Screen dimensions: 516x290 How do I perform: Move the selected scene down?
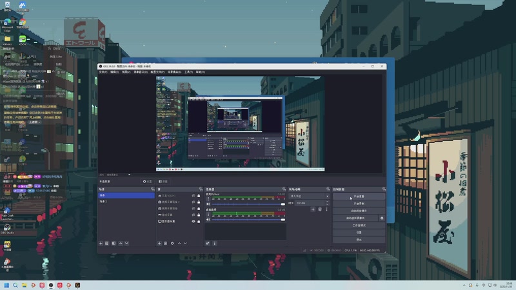126,244
